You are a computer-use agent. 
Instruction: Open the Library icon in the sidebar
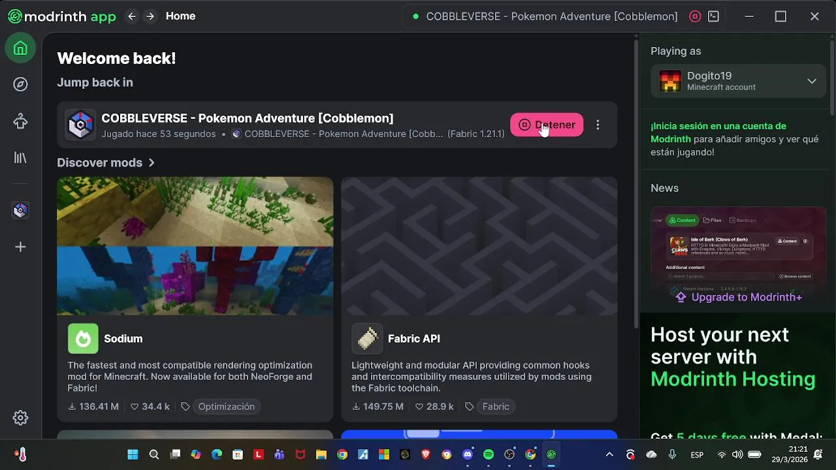coord(20,157)
